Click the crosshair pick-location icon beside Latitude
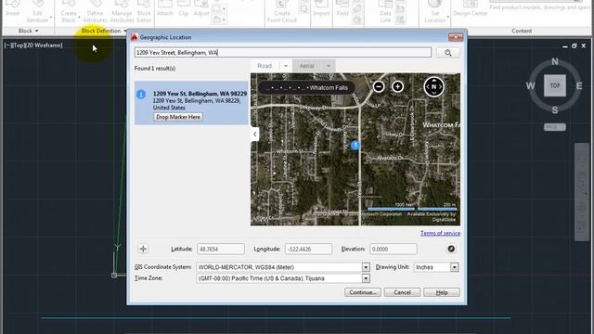 point(143,249)
